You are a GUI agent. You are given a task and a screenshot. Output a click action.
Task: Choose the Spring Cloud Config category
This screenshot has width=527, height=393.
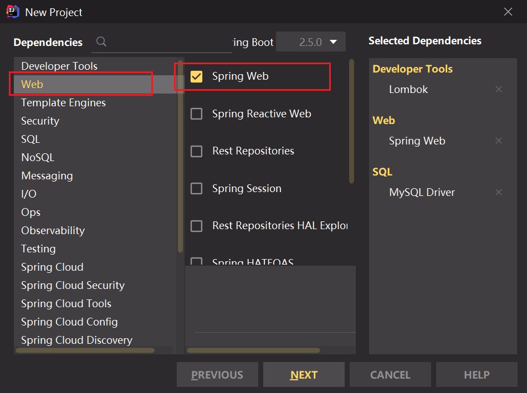[x=69, y=322]
